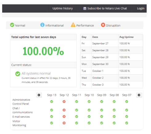
Task: Click the green Normal legend icon
Action: 12,25
